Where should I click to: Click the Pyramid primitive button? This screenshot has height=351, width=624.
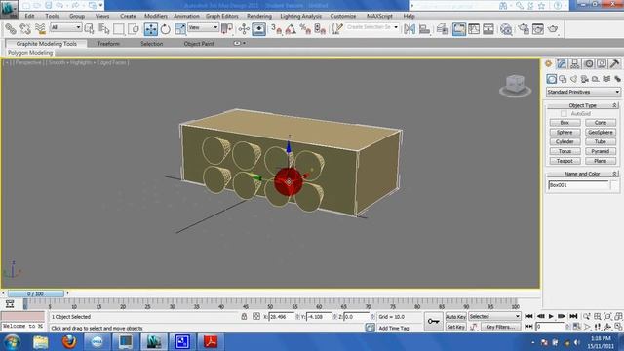601,151
